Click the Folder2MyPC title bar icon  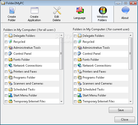point(3,3)
